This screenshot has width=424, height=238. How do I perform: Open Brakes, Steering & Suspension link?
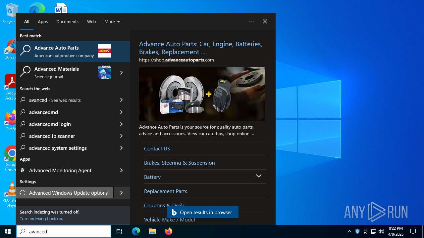tap(180, 163)
